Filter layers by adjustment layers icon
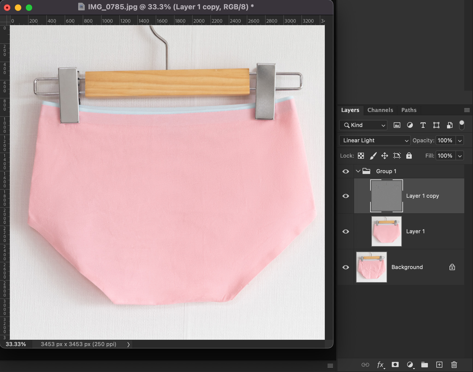This screenshot has width=473, height=372. 410,125
